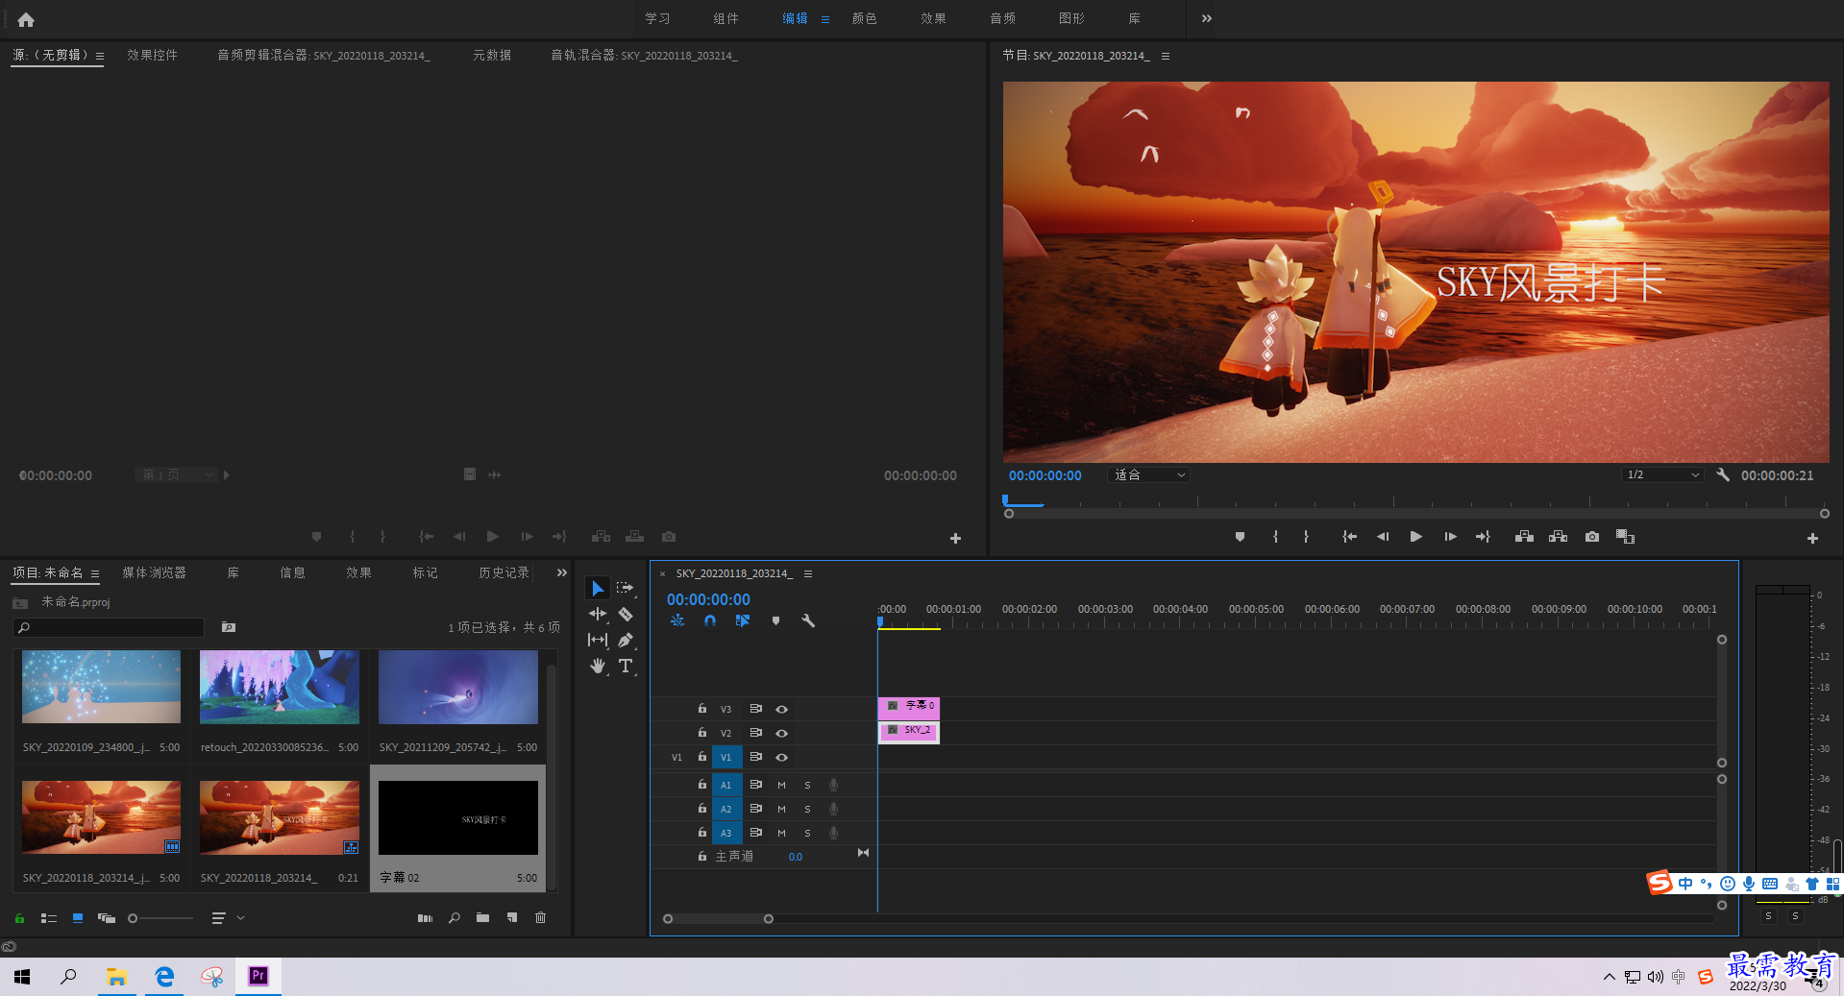Toggle lock on track V3

[702, 709]
